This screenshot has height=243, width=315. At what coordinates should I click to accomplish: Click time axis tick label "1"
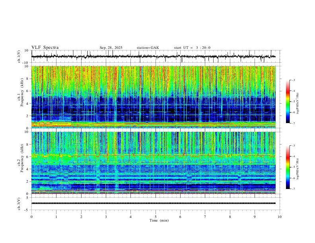coord(56,217)
